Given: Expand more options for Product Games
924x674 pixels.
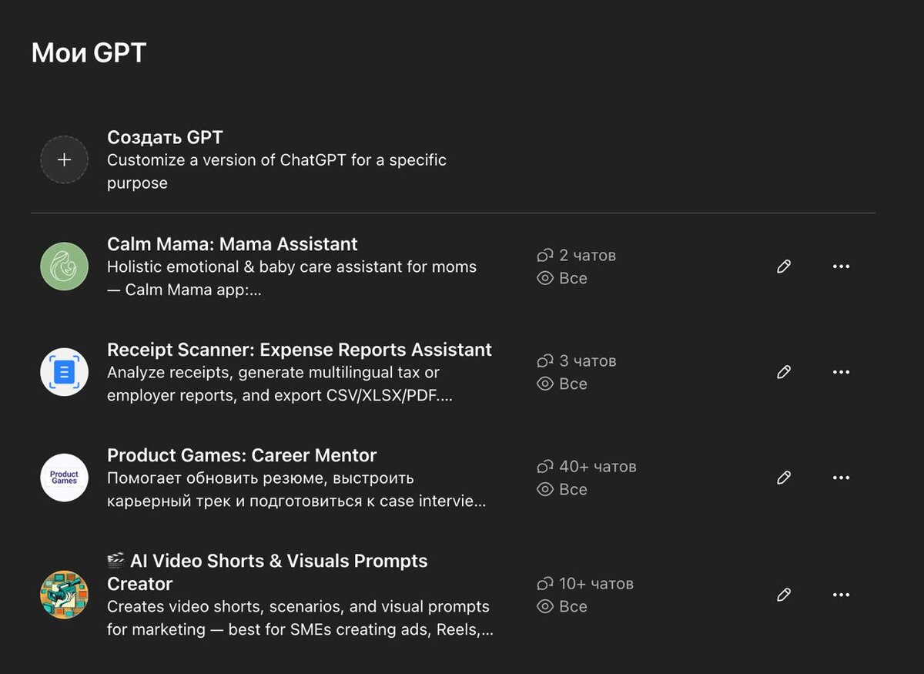Looking at the screenshot, I should click(841, 478).
